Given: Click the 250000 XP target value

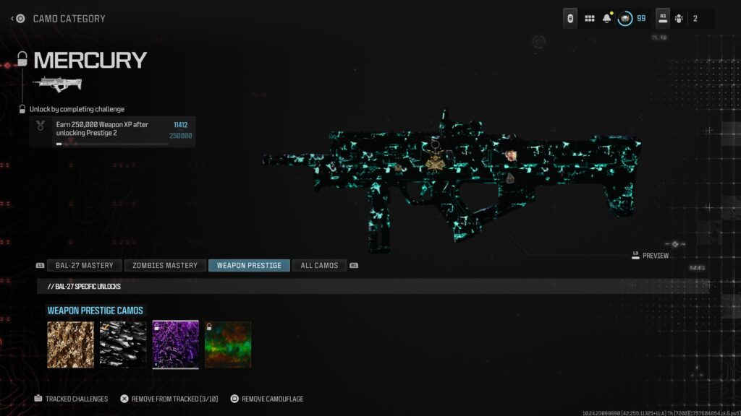Looking at the screenshot, I should point(180,136).
